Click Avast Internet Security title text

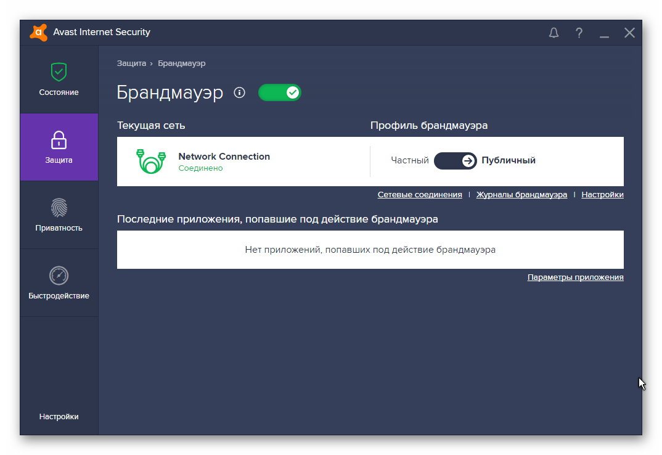pos(102,33)
